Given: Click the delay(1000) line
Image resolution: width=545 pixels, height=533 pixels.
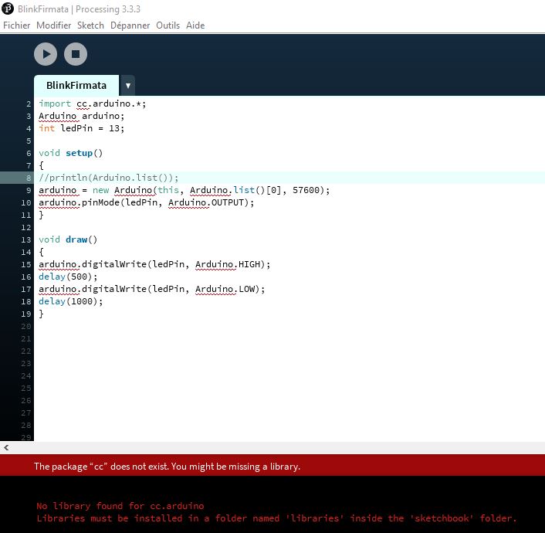Looking at the screenshot, I should pos(71,301).
